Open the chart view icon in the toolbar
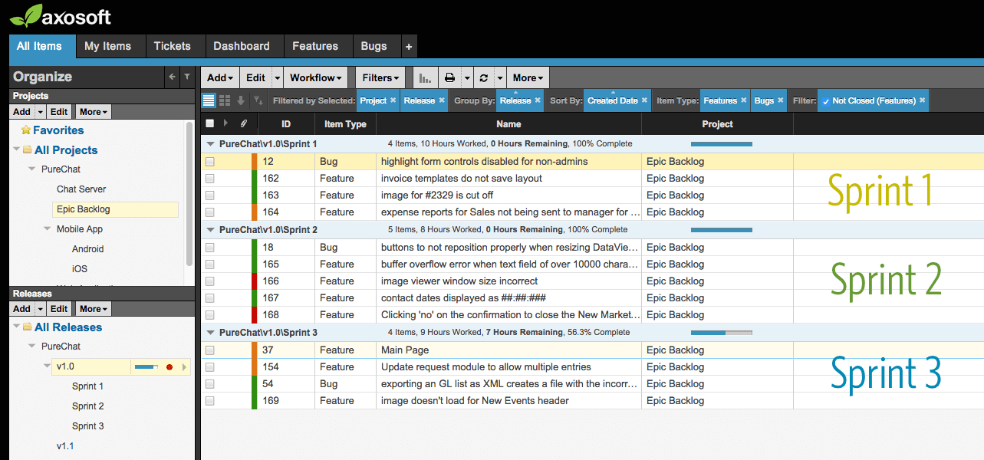Image resolution: width=984 pixels, height=460 pixels. click(424, 77)
